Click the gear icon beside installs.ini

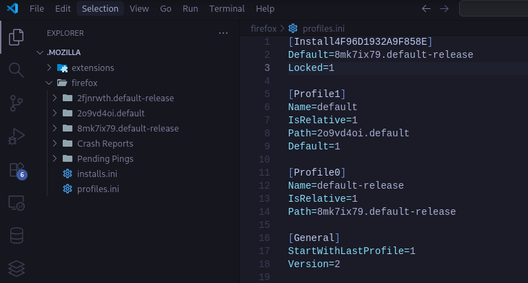click(68, 174)
